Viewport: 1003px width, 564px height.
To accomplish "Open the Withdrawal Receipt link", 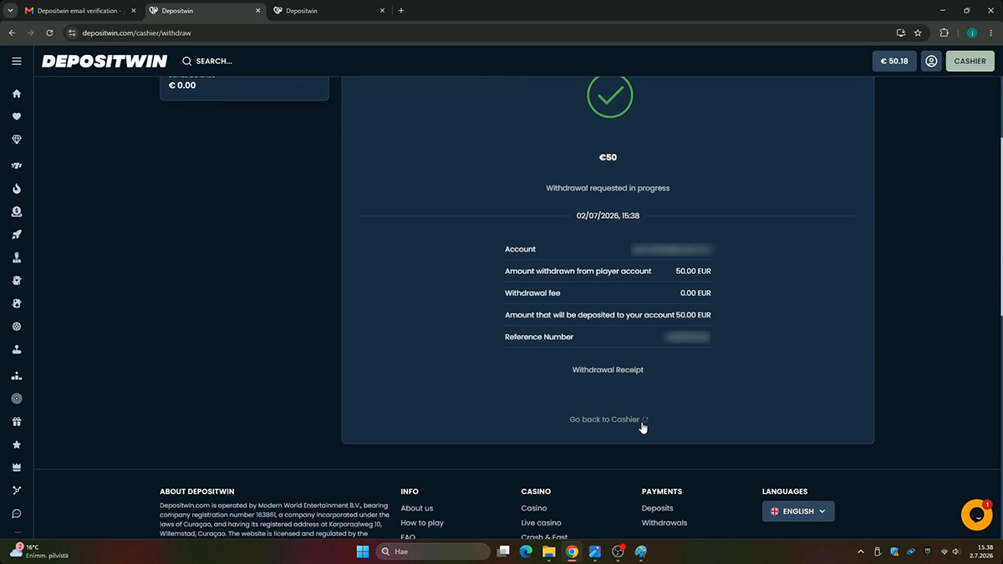I will click(608, 369).
